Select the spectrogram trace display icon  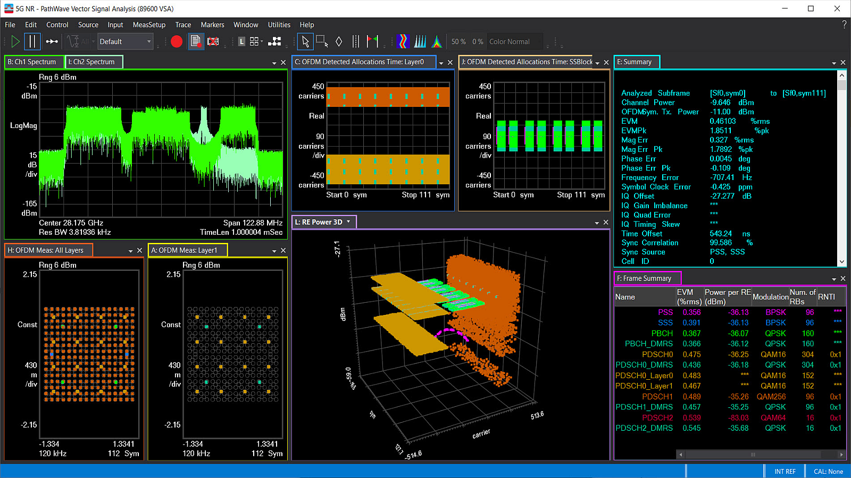tap(403, 41)
